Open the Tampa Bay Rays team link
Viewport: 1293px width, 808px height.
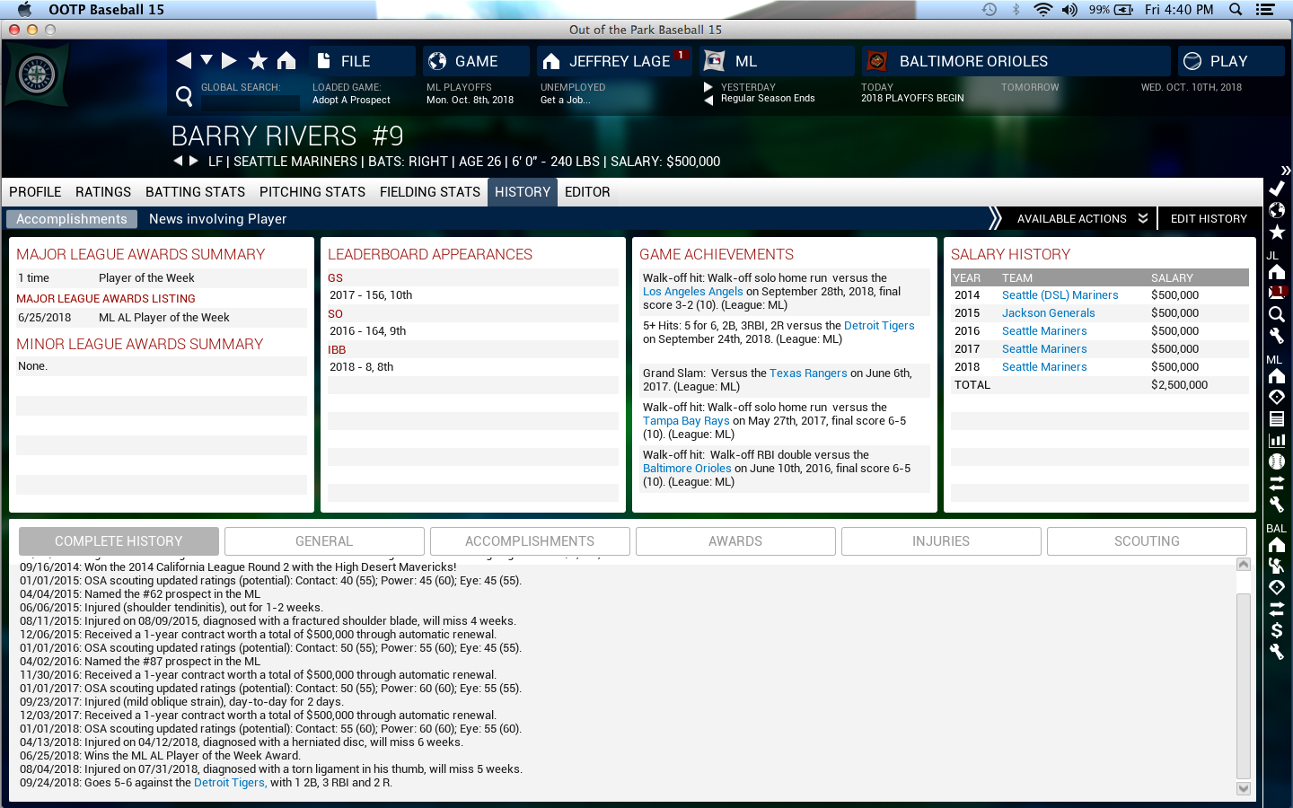click(686, 421)
